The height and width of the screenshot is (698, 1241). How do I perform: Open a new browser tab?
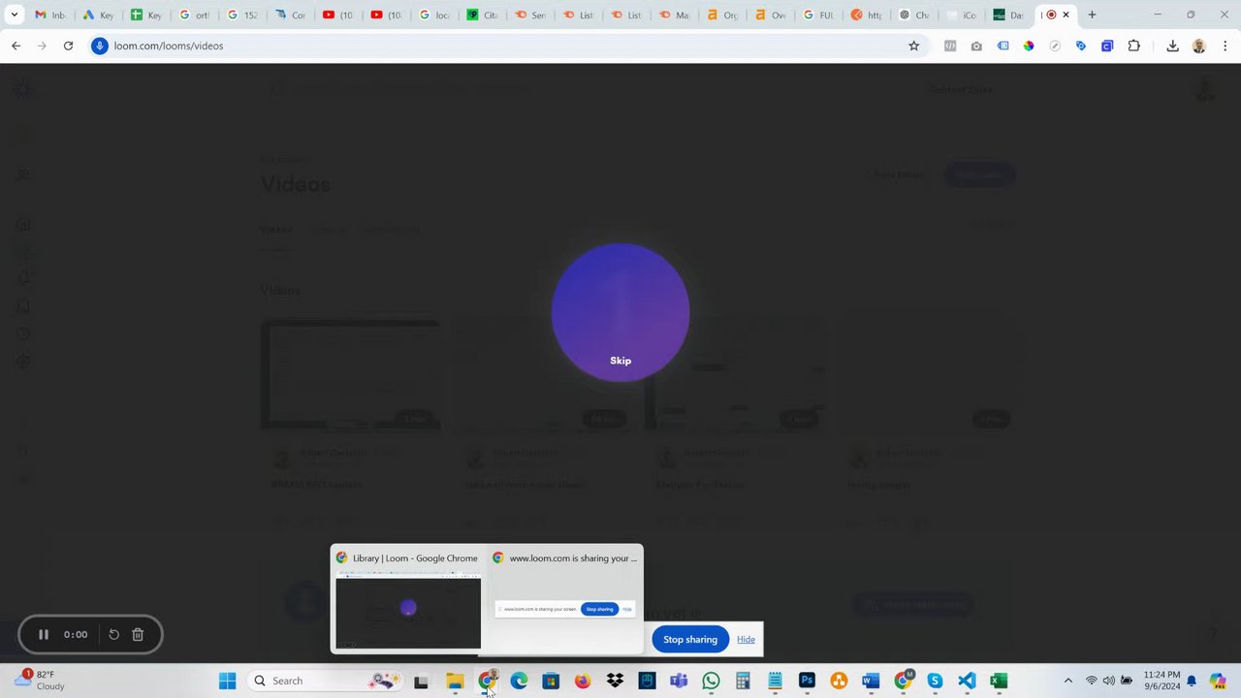[x=1092, y=16]
